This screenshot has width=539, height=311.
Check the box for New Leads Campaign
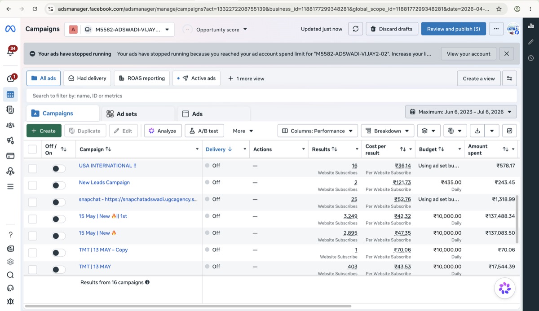tap(32, 185)
